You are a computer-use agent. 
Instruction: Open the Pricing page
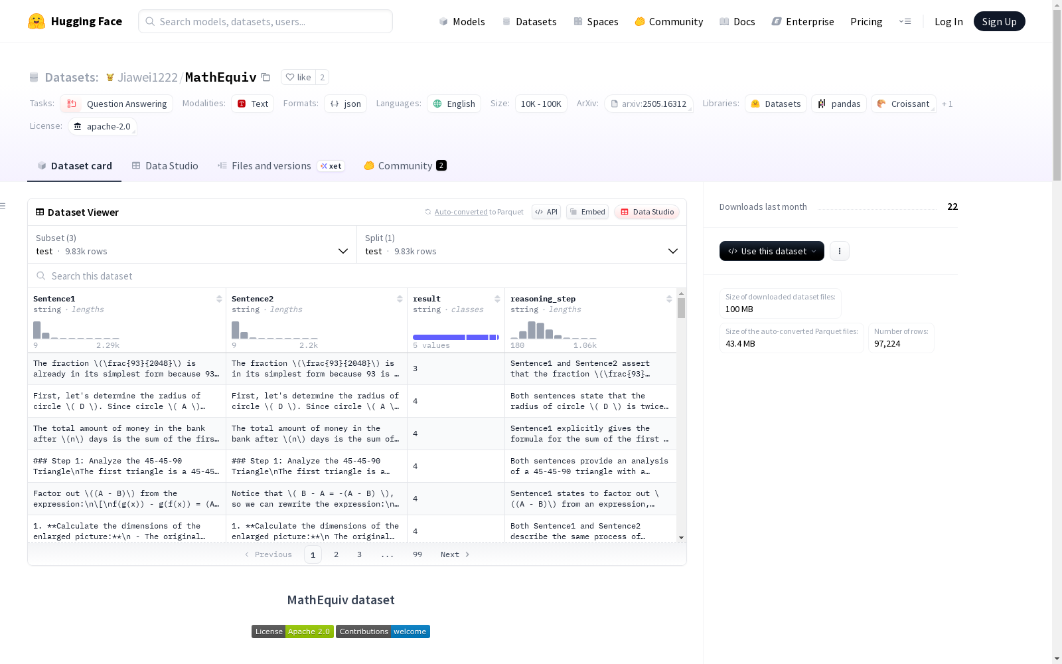click(866, 21)
